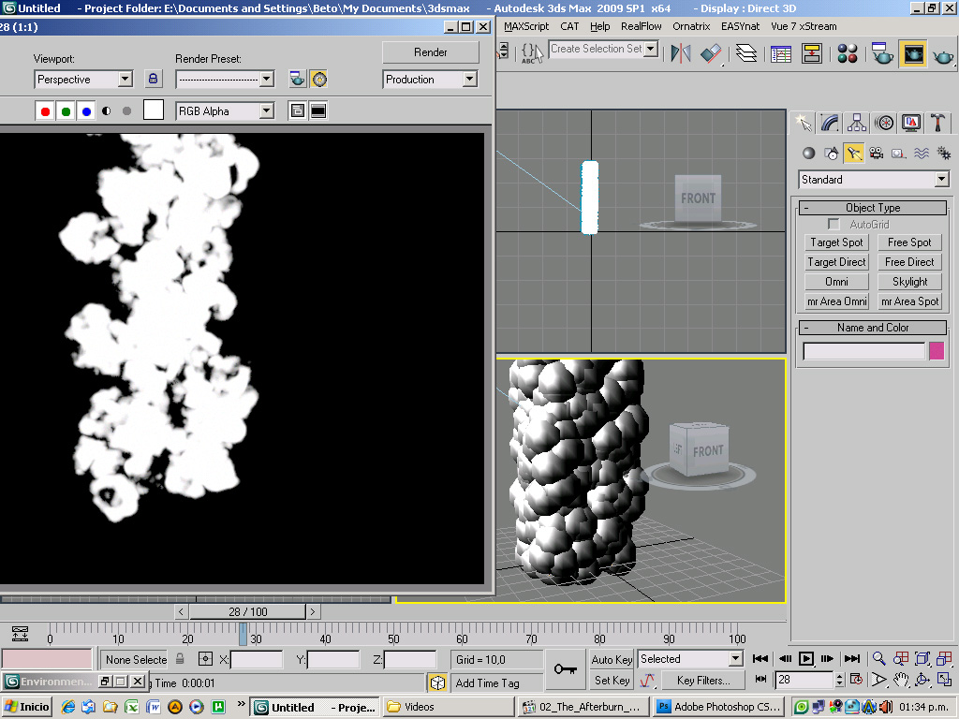Select the Geometry category icon

pyautogui.click(x=808, y=153)
